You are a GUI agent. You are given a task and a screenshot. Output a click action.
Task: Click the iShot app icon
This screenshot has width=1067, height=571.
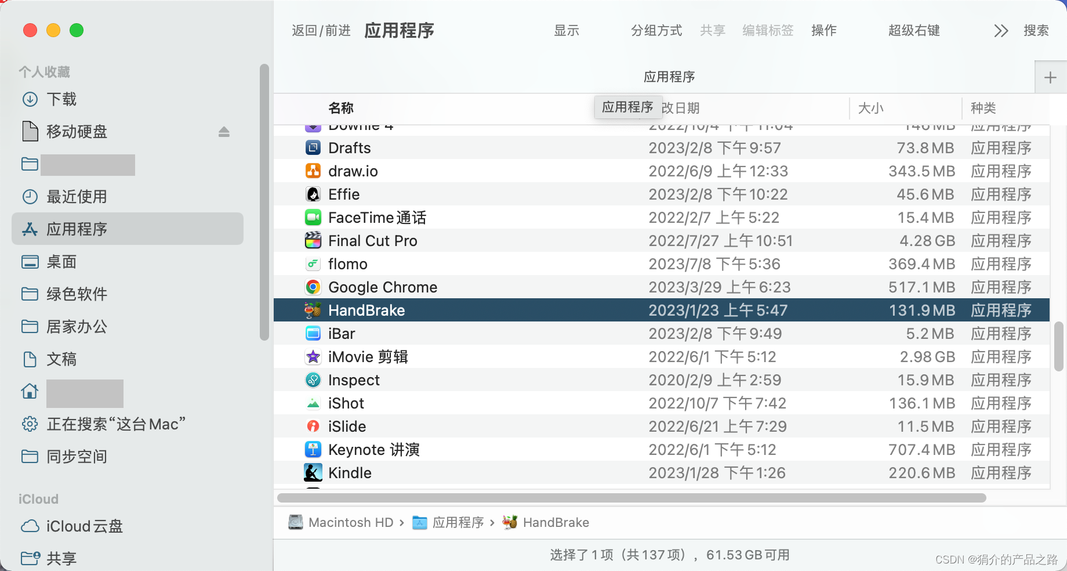point(313,403)
